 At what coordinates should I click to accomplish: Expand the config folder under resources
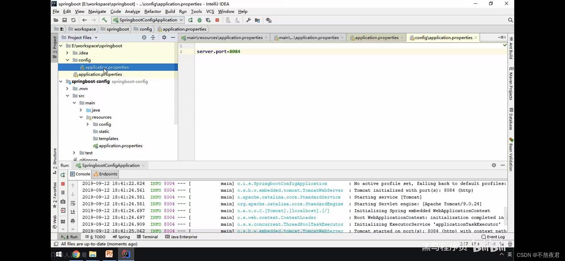[x=88, y=124]
